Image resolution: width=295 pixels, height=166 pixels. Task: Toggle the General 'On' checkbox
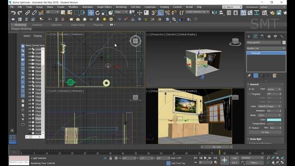(250, 89)
